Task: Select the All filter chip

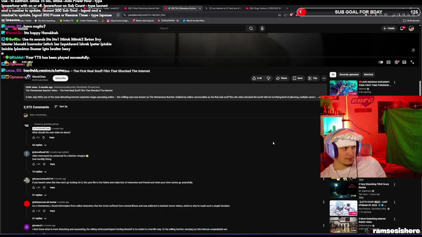Action: [x=333, y=74]
